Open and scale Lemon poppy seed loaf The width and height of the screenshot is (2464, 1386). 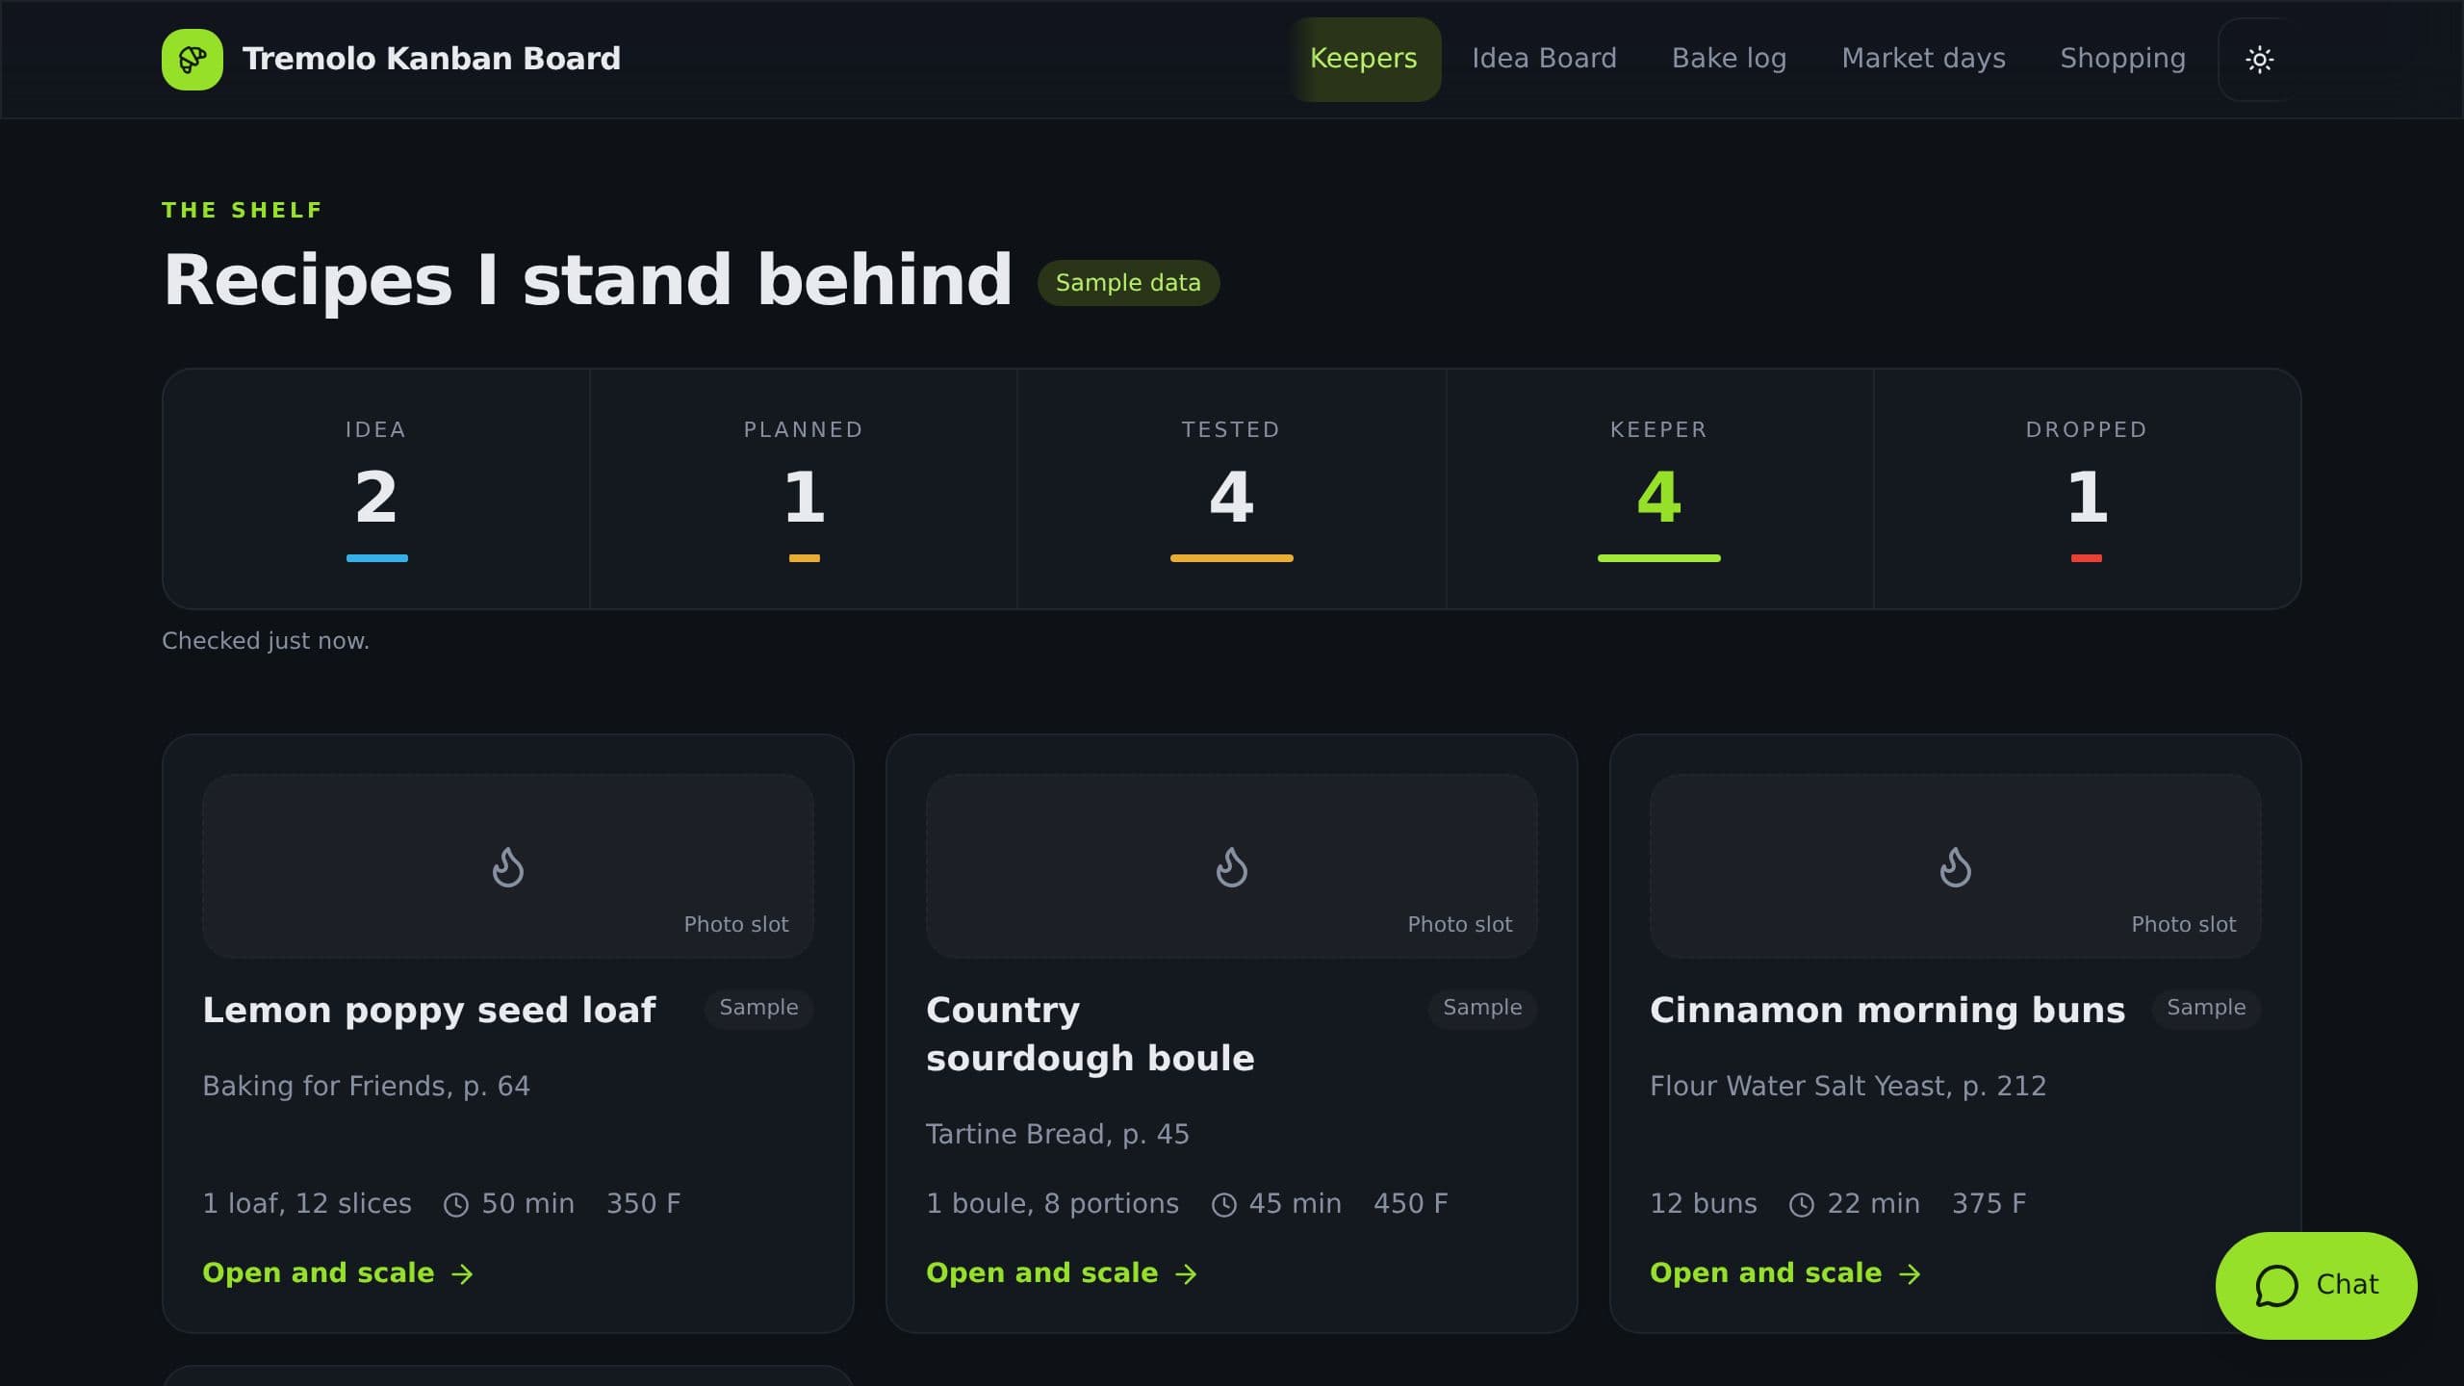(339, 1273)
